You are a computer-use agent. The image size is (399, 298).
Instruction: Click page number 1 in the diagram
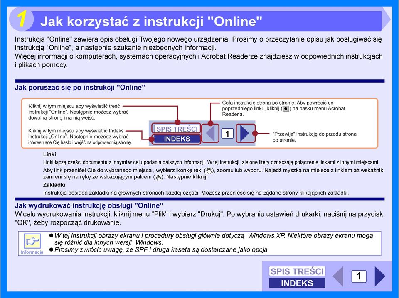227,133
